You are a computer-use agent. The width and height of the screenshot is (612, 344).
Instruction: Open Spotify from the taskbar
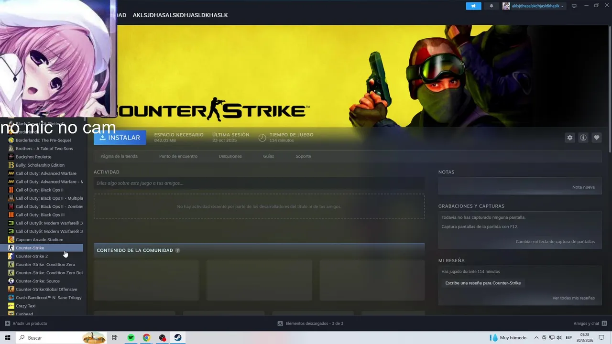(131, 338)
